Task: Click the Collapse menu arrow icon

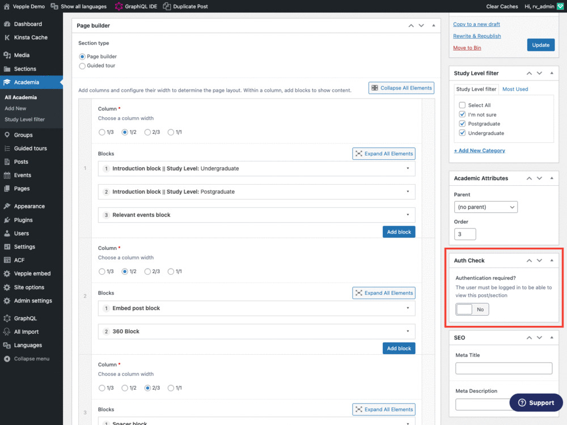Action: coord(7,359)
